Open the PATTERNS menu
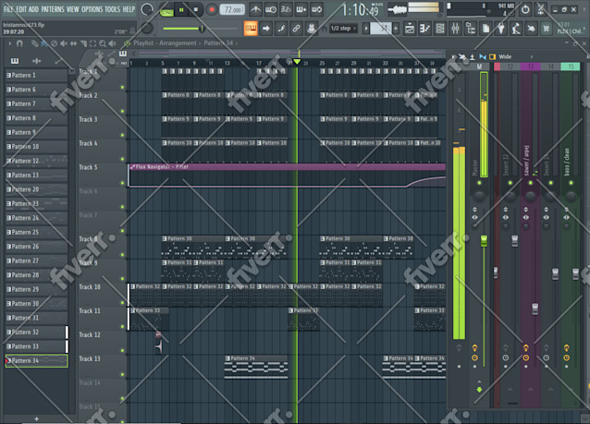 pos(53,9)
